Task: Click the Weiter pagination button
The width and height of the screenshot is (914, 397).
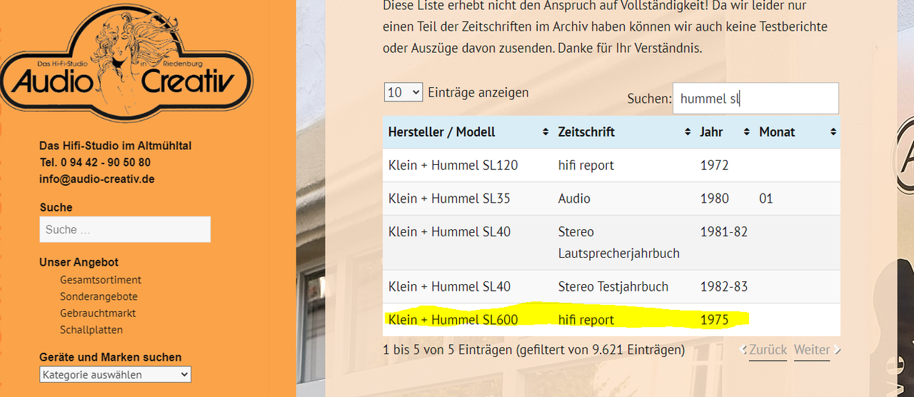Action: pos(812,350)
